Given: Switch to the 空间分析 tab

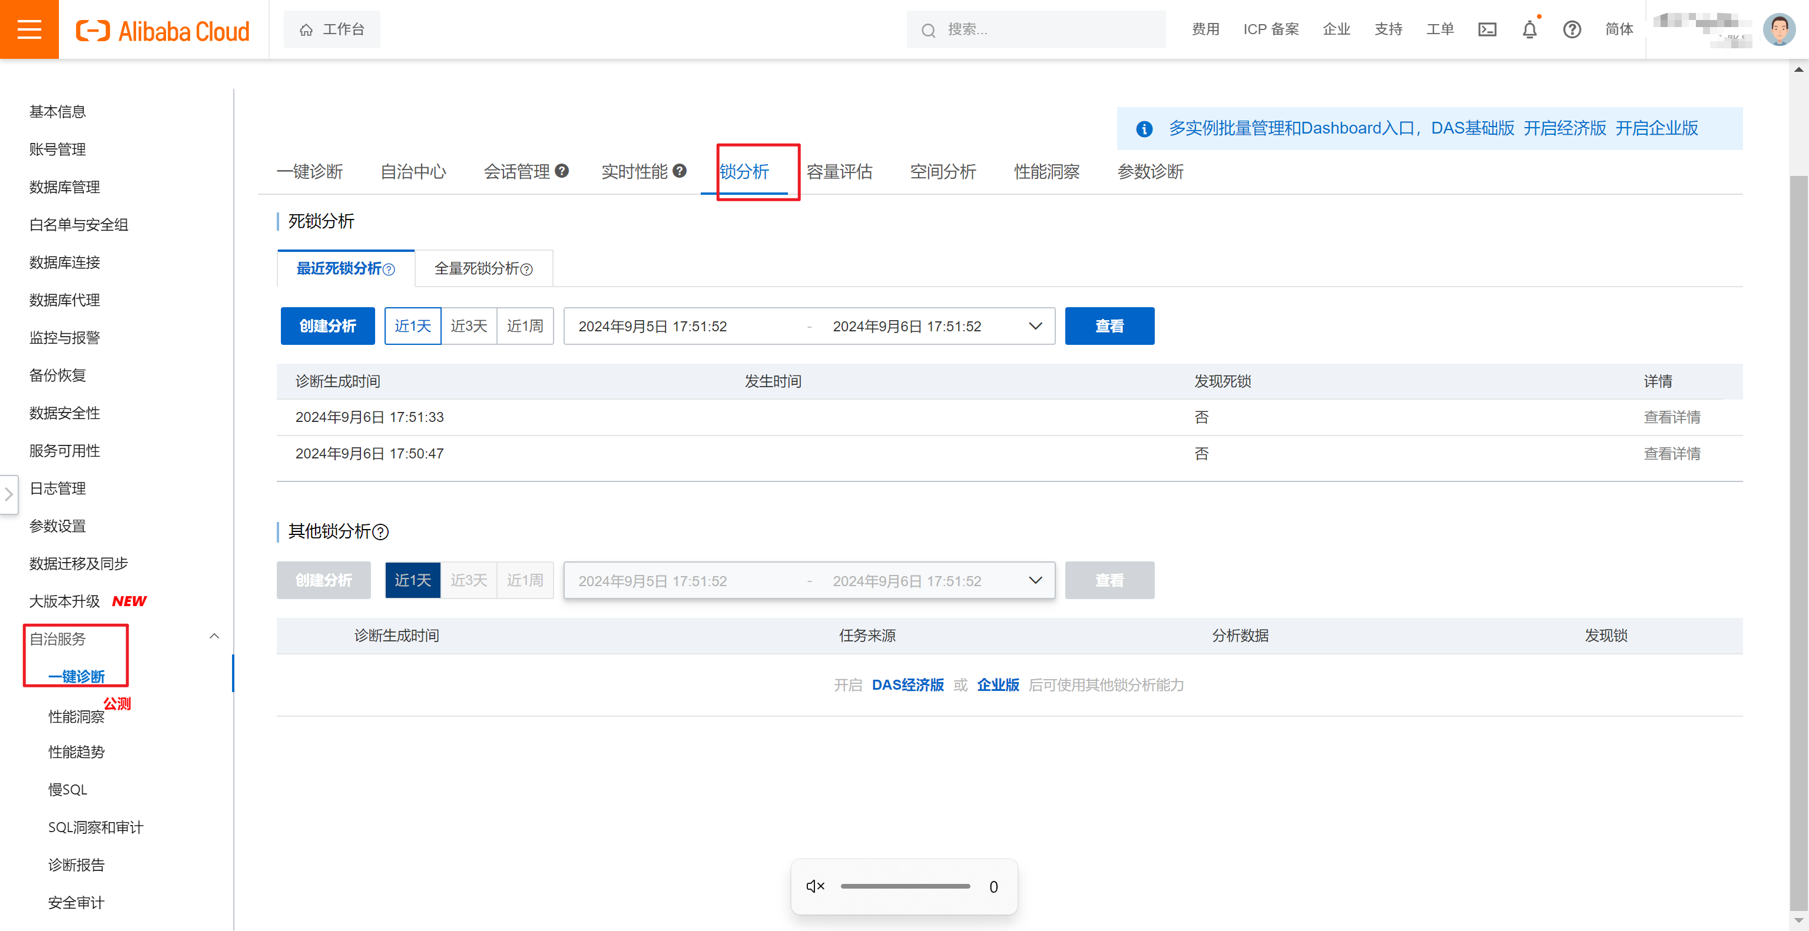Looking at the screenshot, I should [942, 172].
